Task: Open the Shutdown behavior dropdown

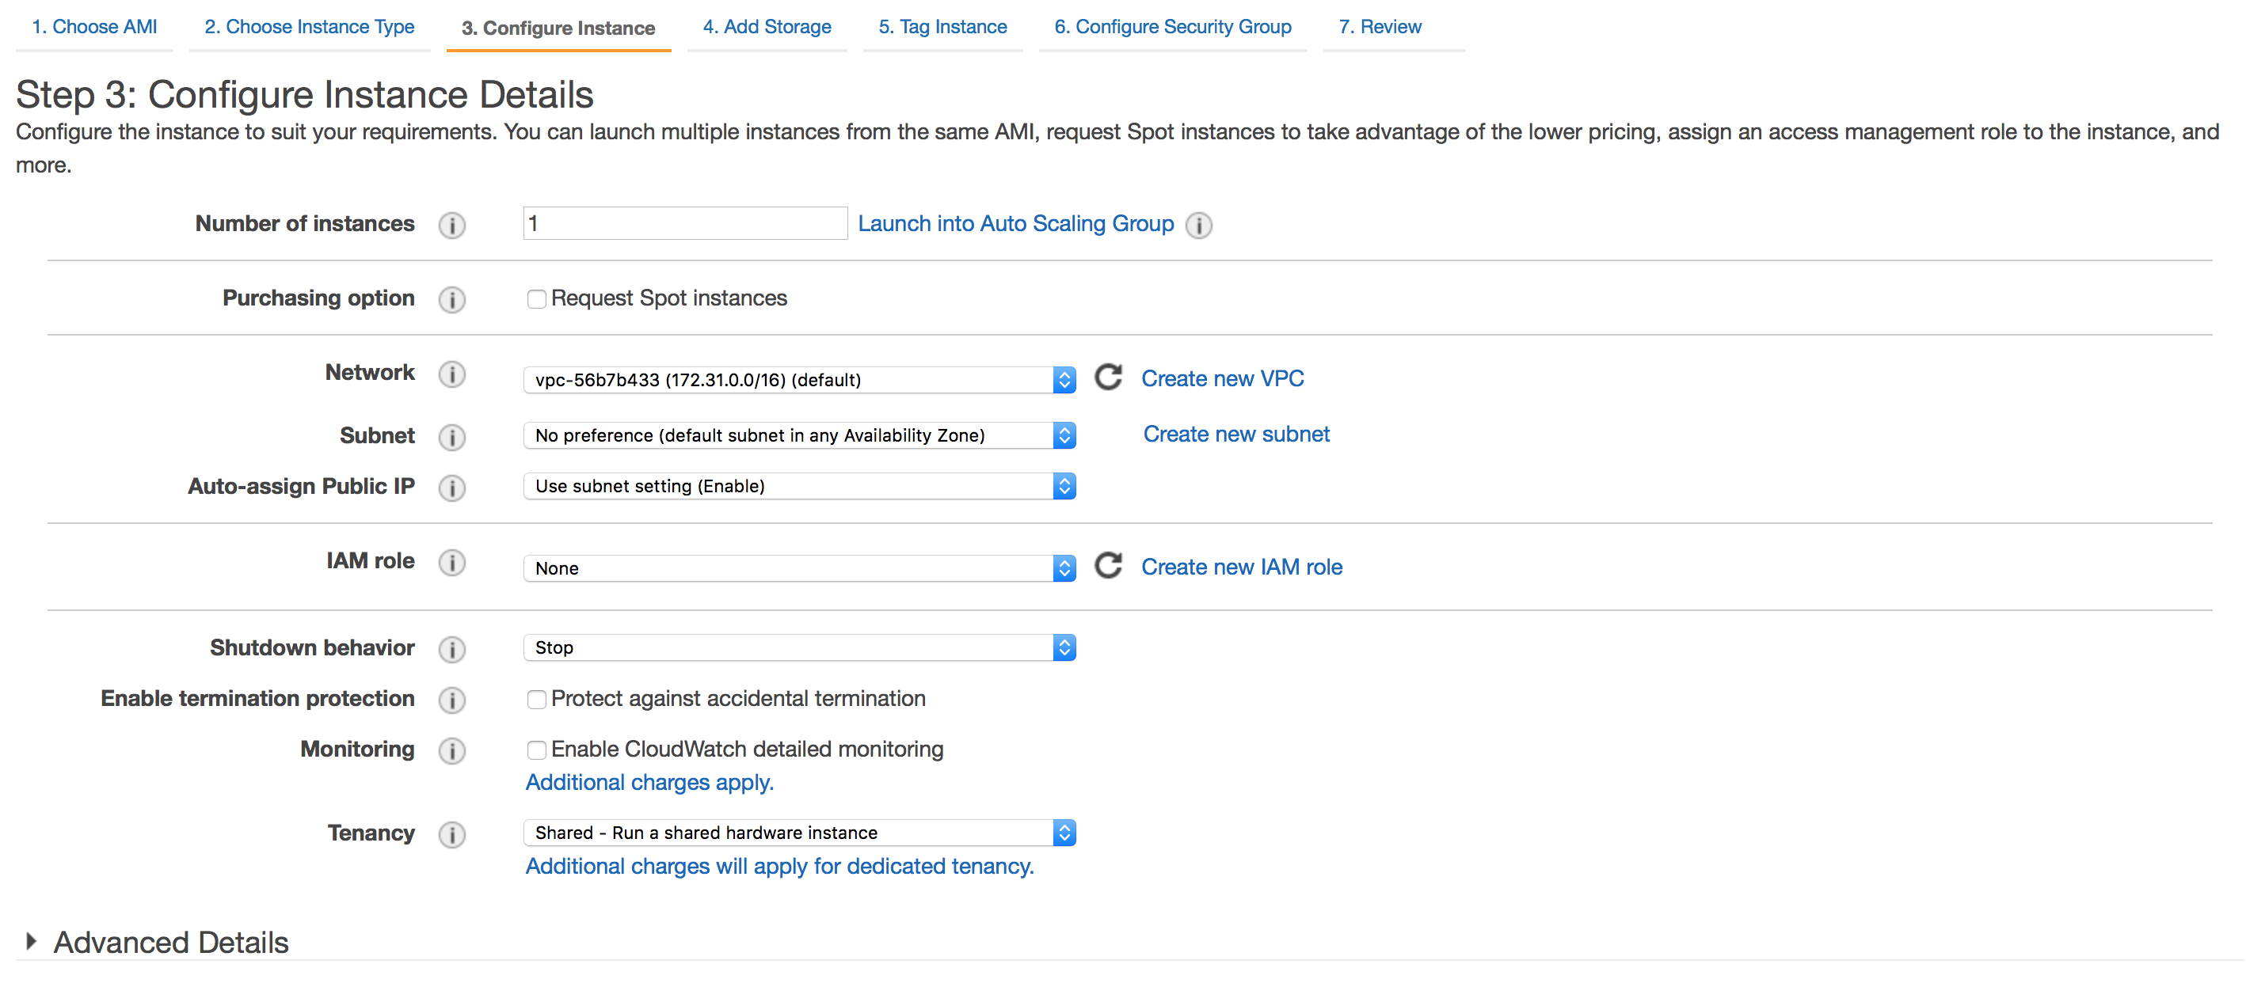Action: tap(798, 647)
